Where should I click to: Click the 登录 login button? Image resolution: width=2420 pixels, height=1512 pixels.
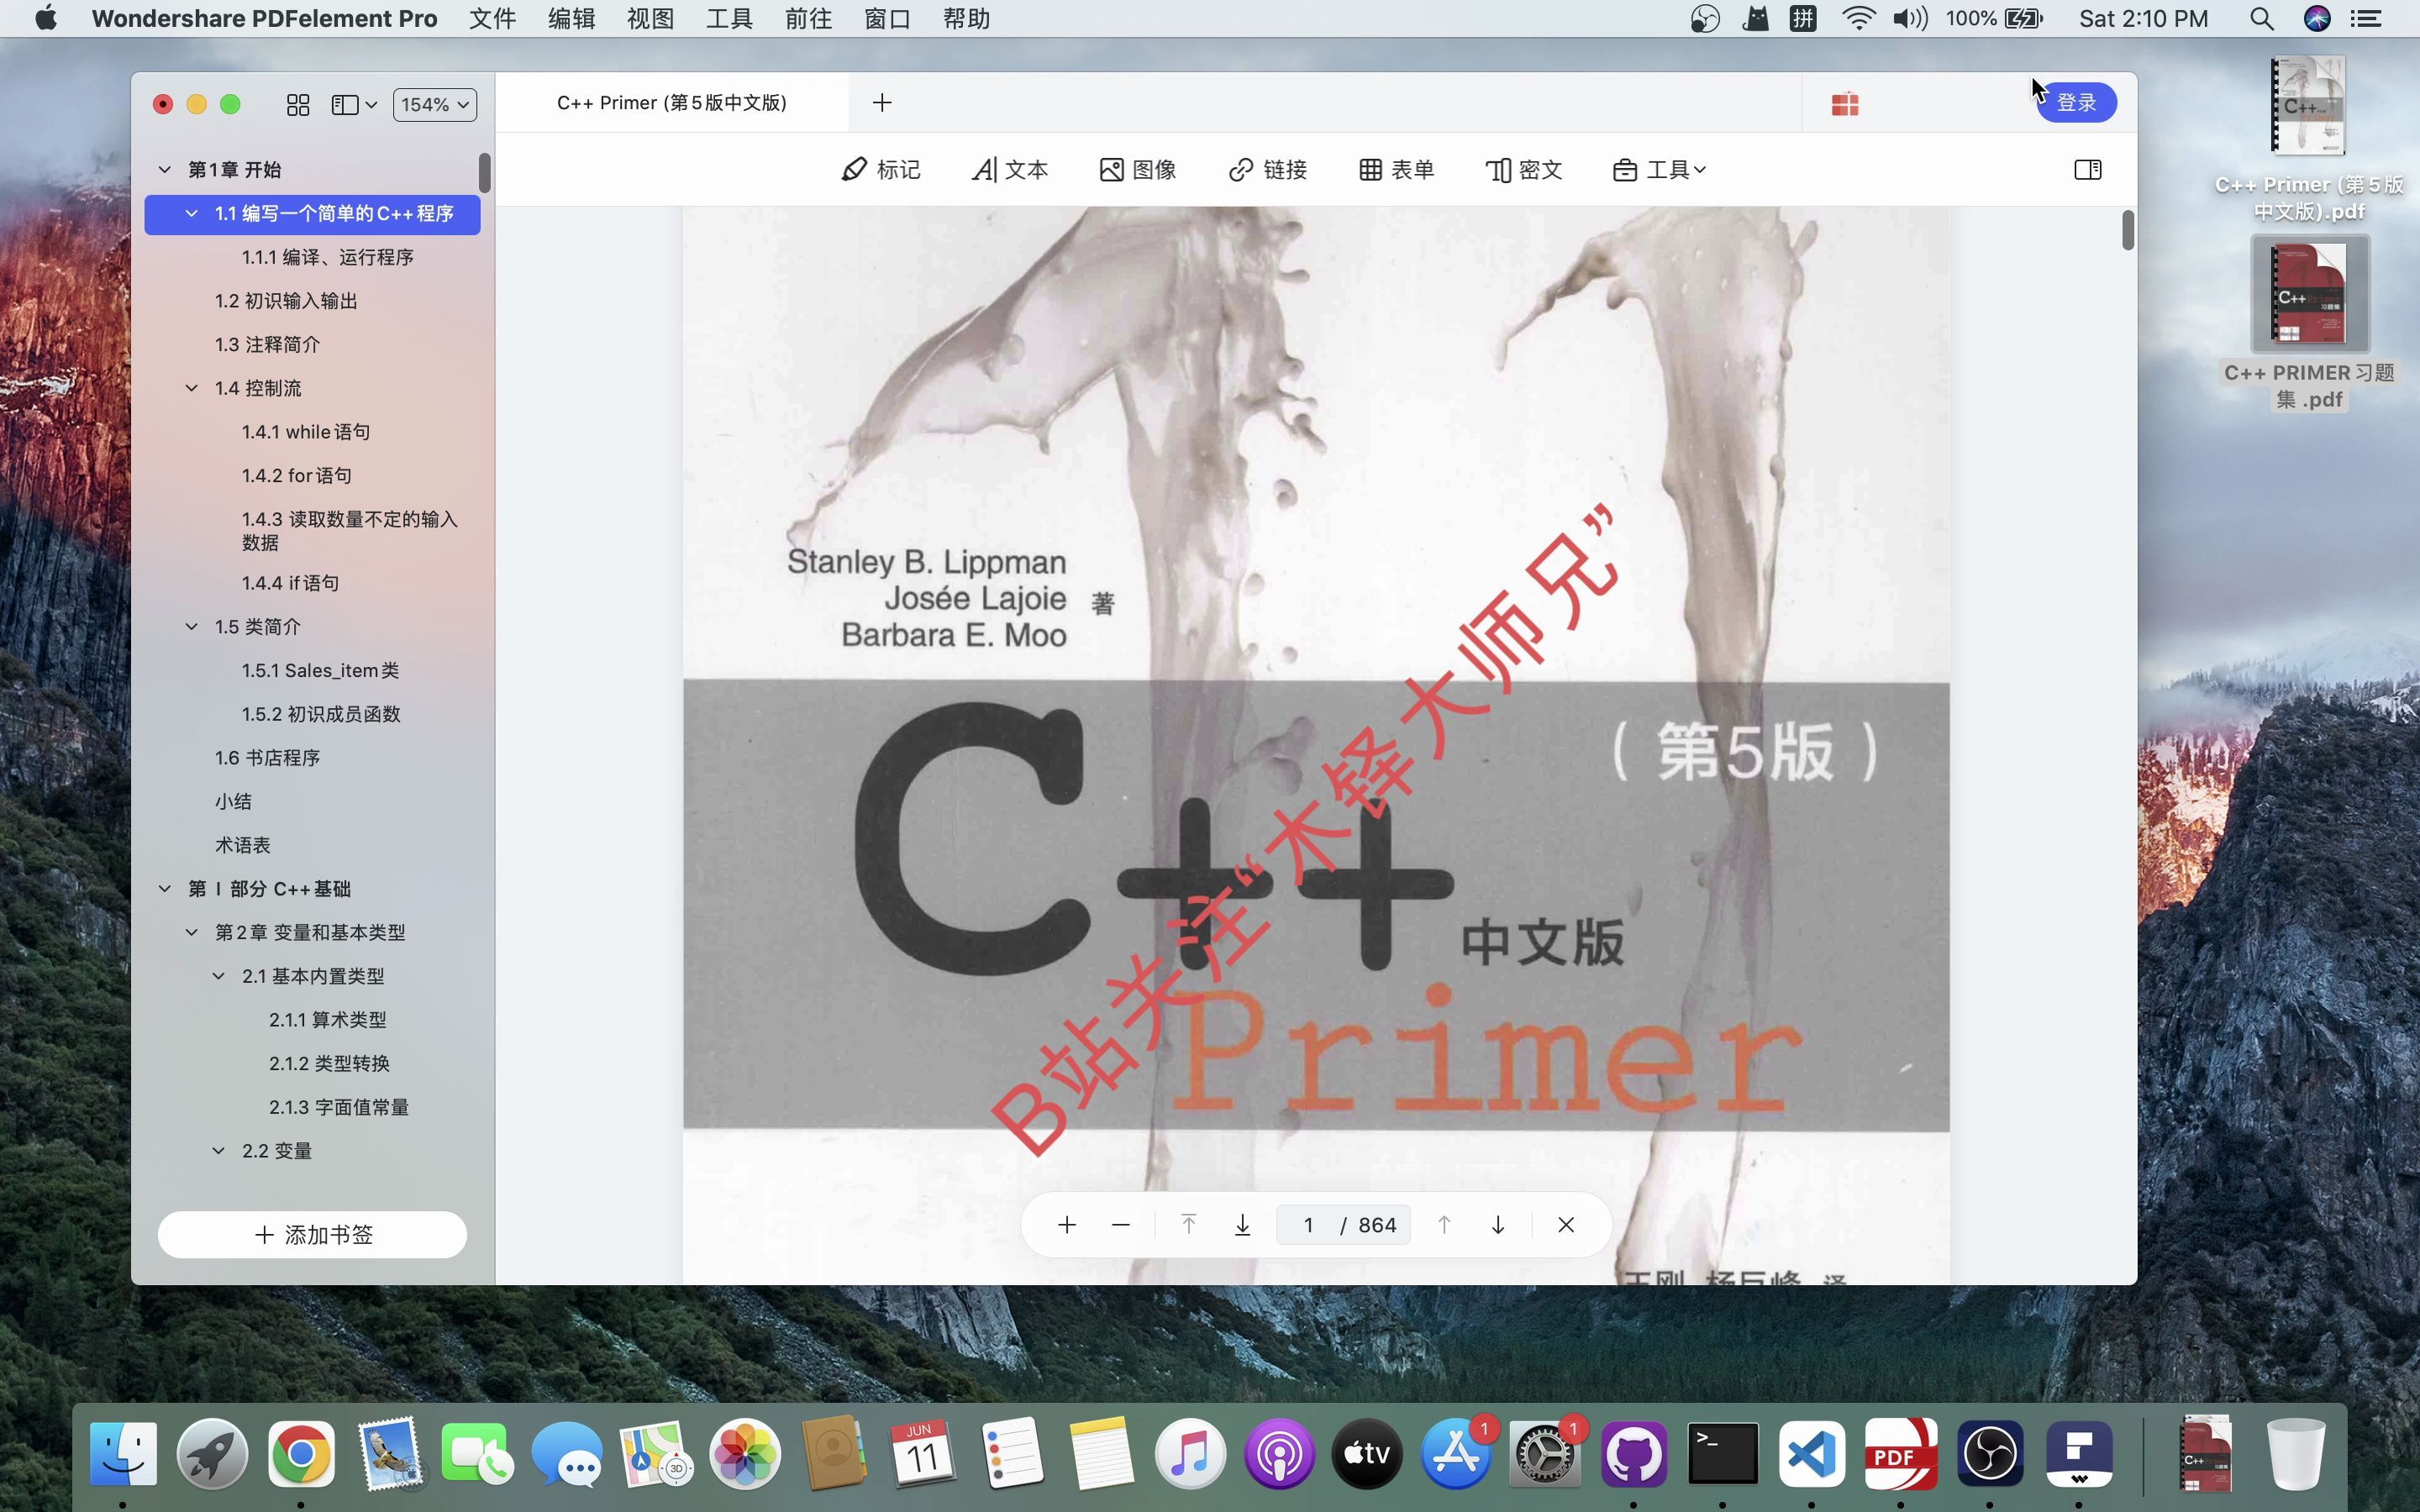(x=2076, y=102)
